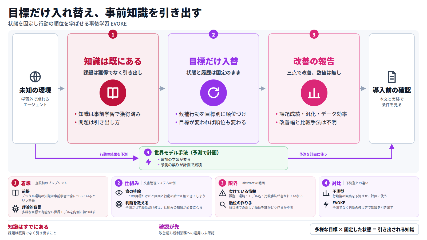Viewport: 427px width, 240px height.
Task: Click the bullet 予測の誤りが計画で累積
Action: click(x=181, y=165)
